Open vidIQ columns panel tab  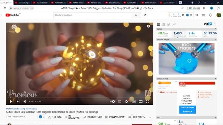[x=164, y=25]
